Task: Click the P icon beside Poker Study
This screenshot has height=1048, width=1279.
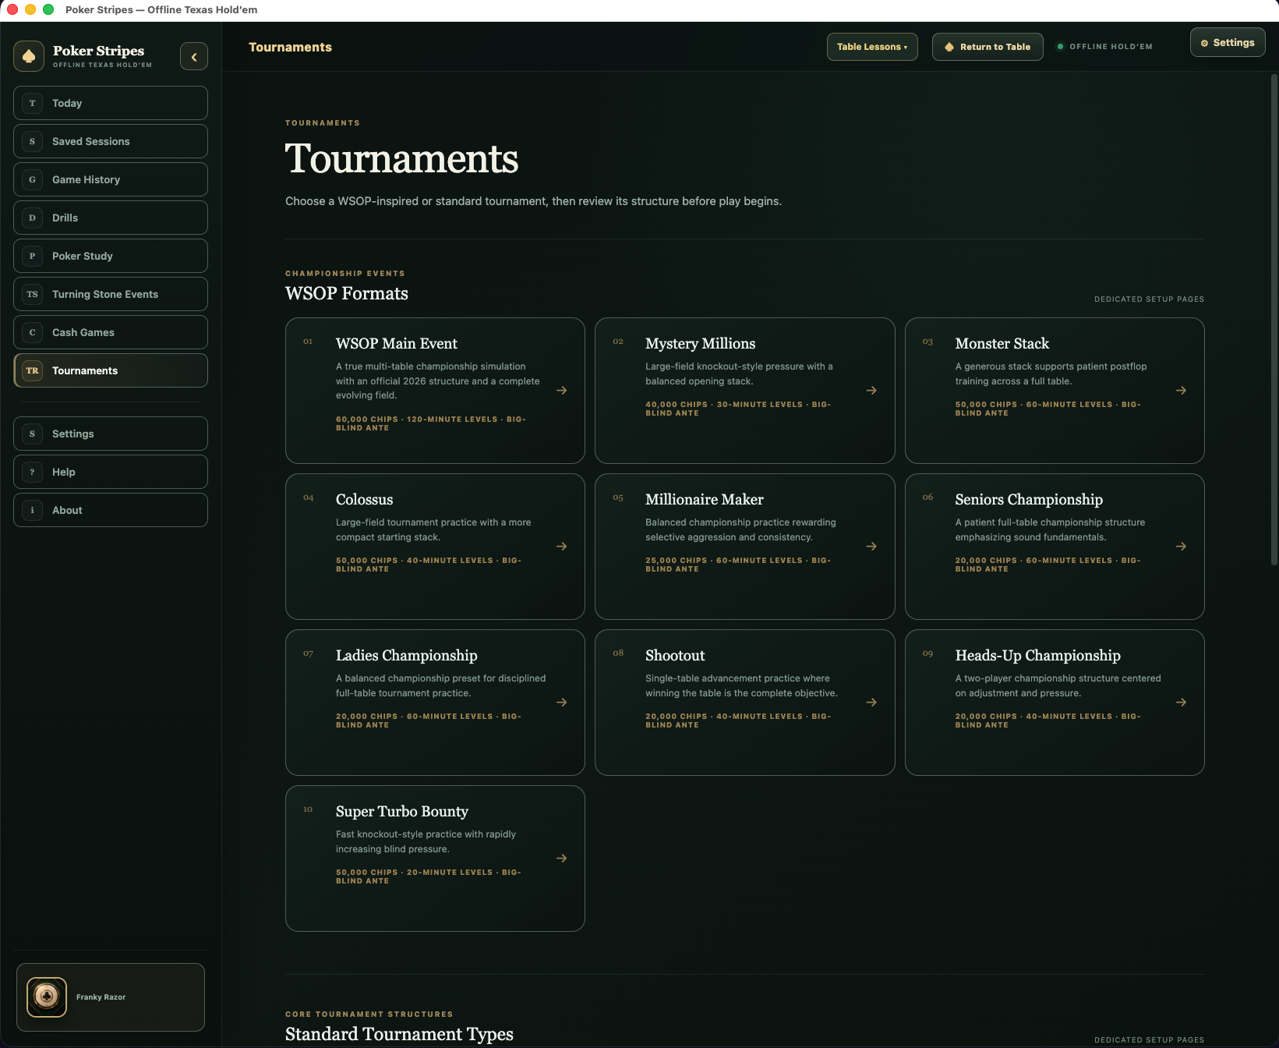Action: coord(32,256)
